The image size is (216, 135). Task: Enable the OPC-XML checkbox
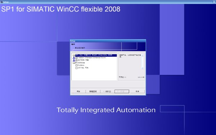(x=76, y=68)
